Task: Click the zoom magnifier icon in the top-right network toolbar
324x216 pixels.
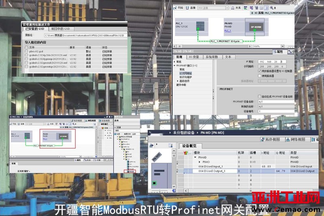Action: pos(272,8)
